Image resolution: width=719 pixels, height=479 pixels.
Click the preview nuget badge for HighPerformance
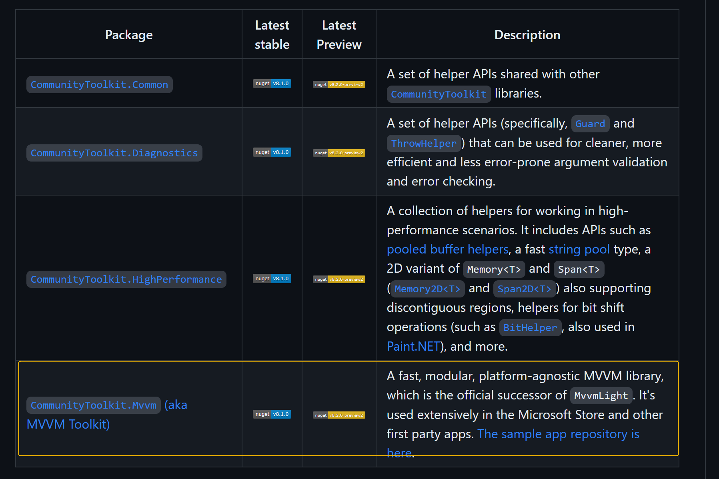[339, 279]
